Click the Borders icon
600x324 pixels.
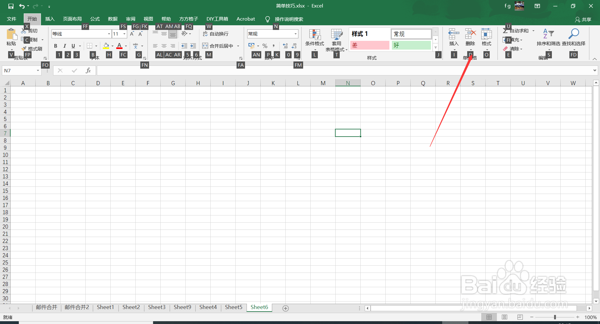point(90,46)
